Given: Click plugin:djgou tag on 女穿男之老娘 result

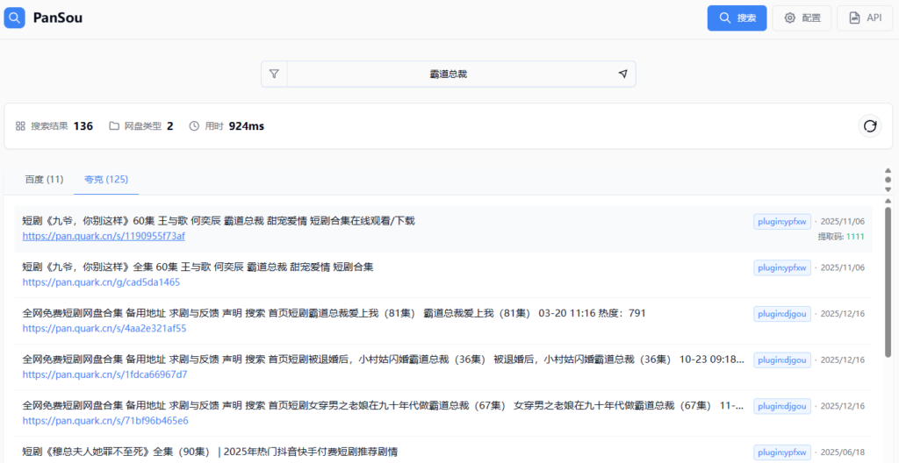Looking at the screenshot, I should point(782,406).
